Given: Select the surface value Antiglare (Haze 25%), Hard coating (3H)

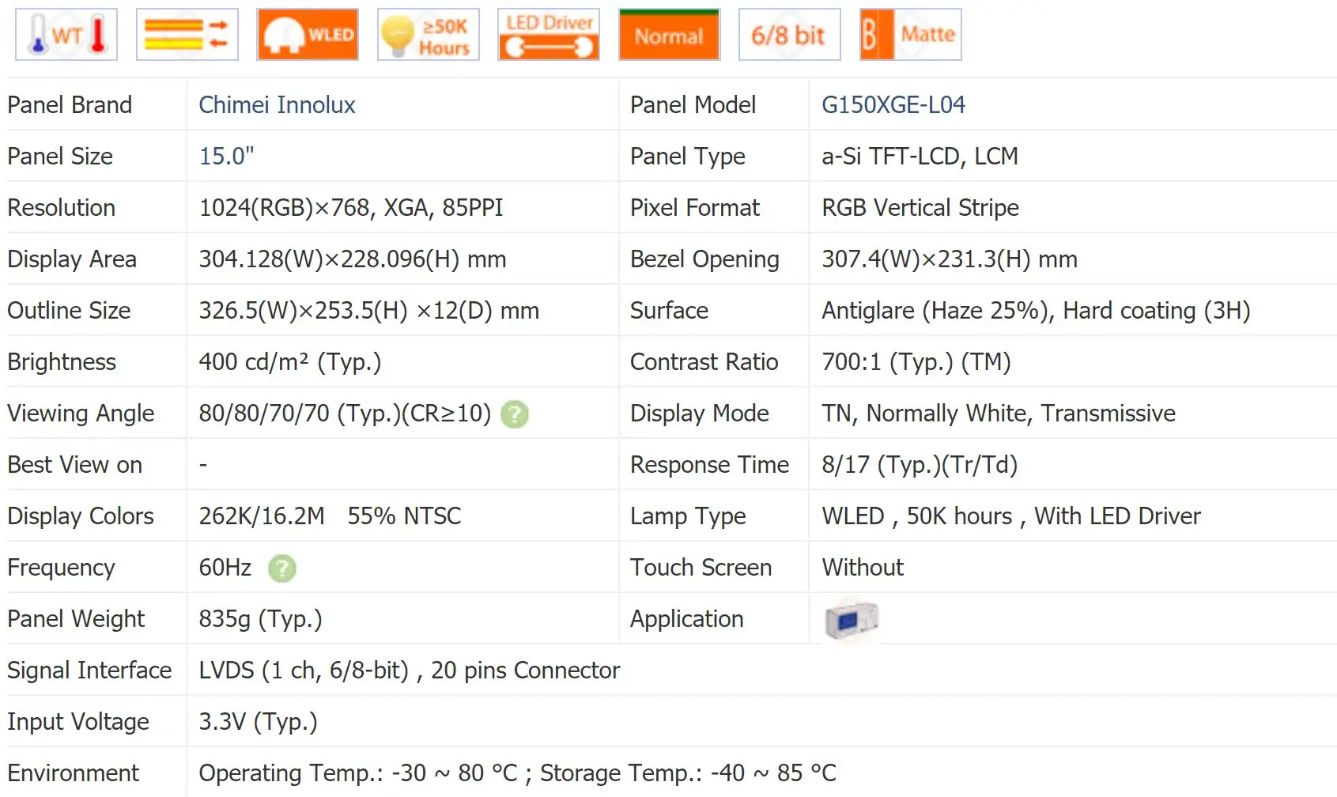Looking at the screenshot, I should point(1036,311).
